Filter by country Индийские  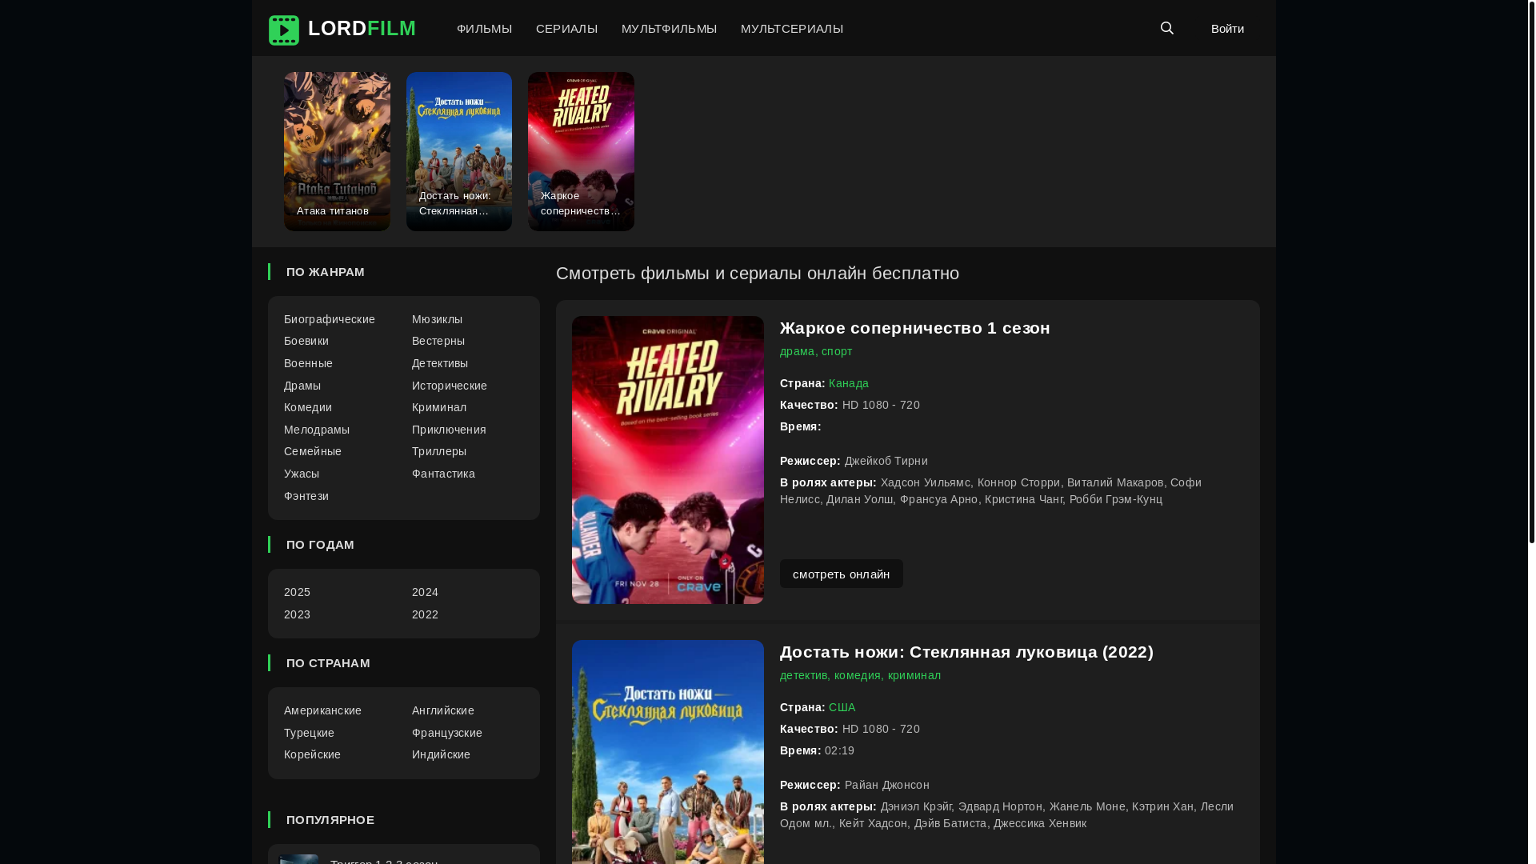pos(441,754)
